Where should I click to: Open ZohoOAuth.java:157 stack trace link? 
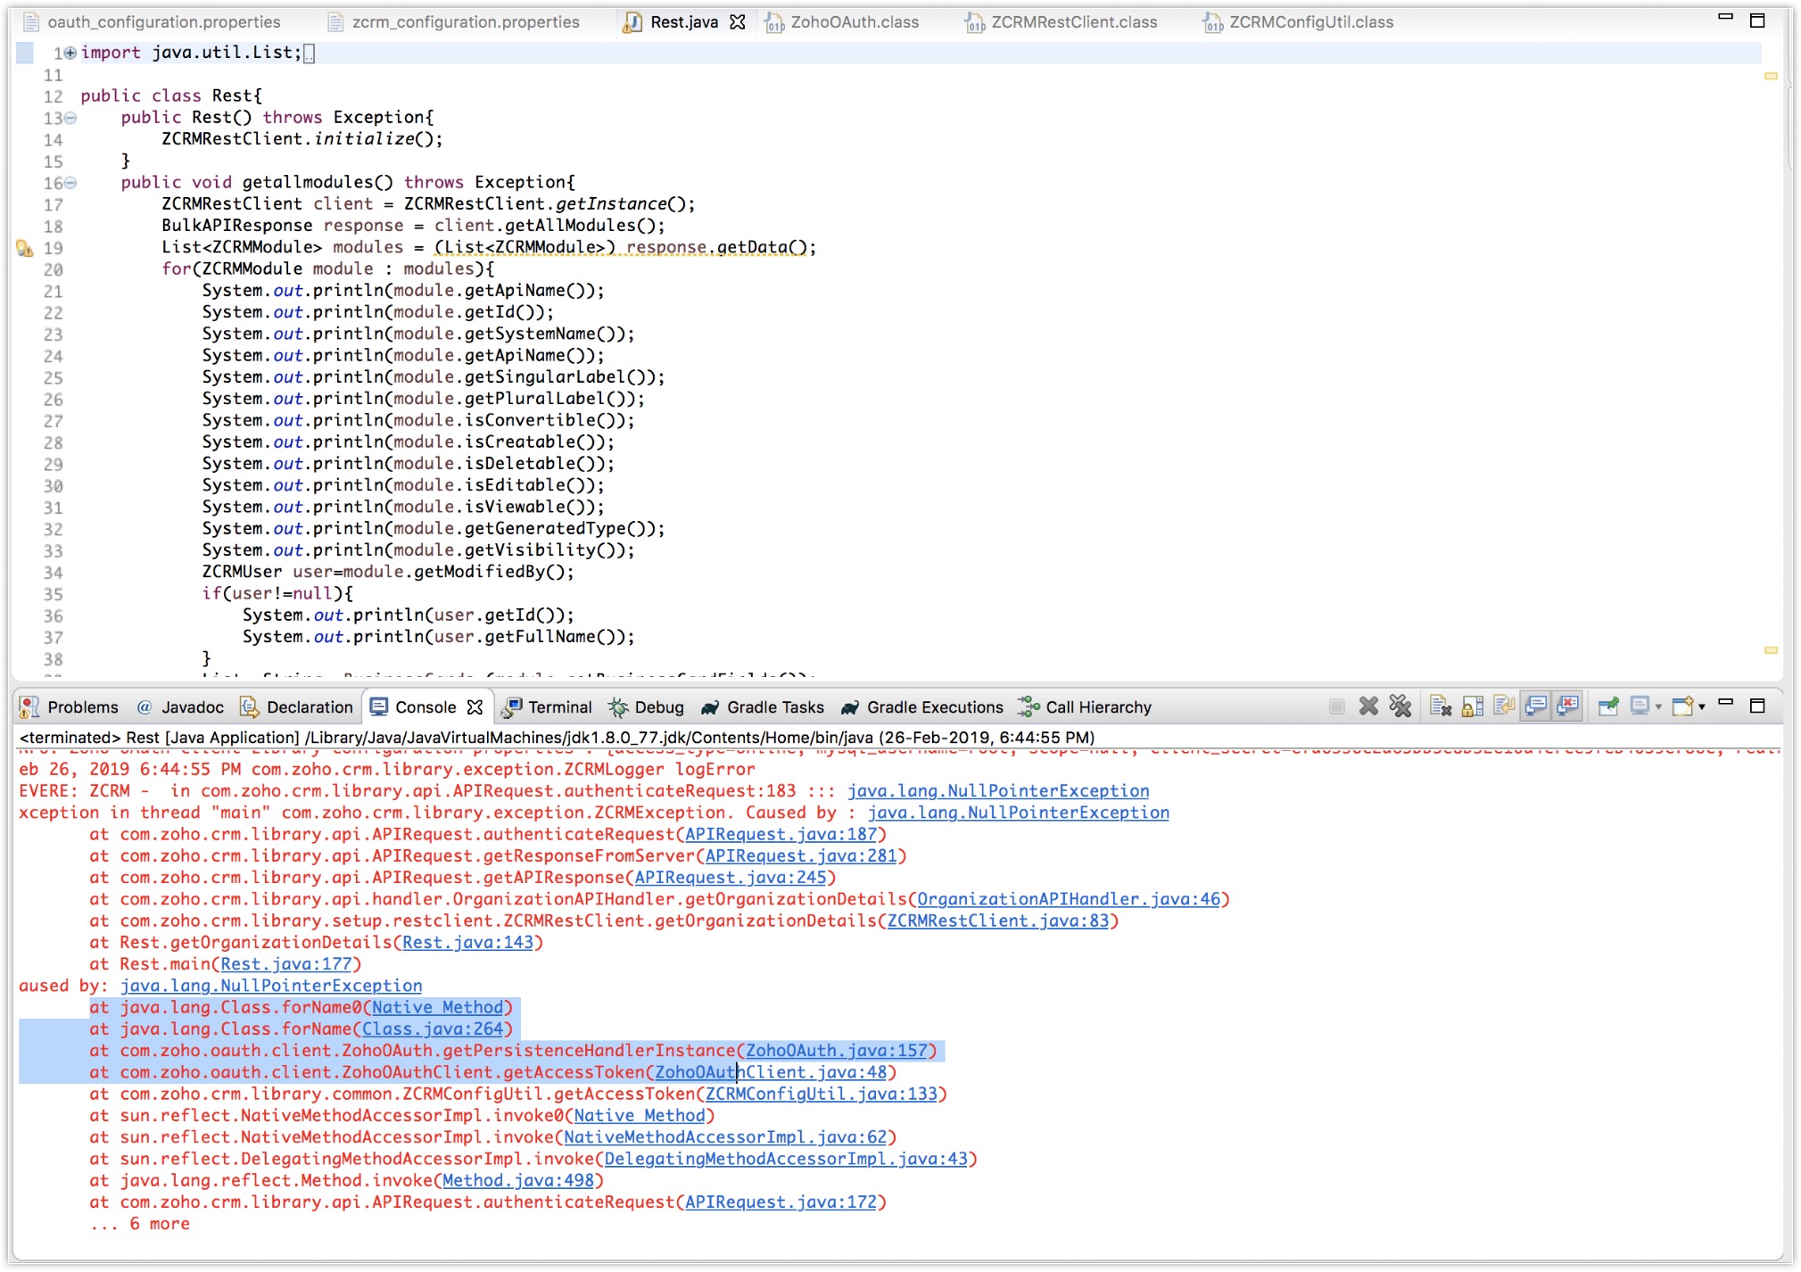(x=837, y=1051)
